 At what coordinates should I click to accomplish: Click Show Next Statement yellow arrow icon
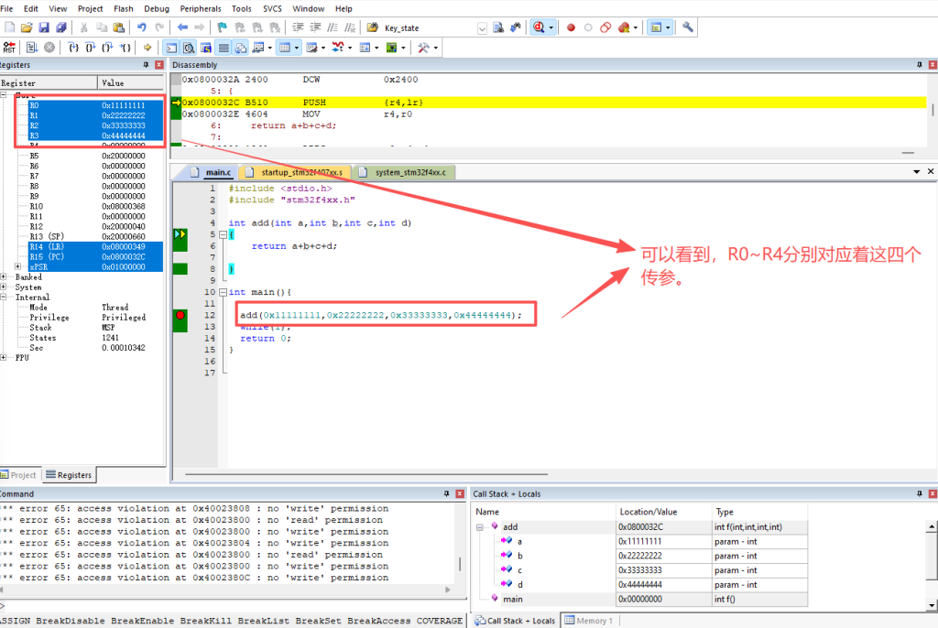point(147,47)
